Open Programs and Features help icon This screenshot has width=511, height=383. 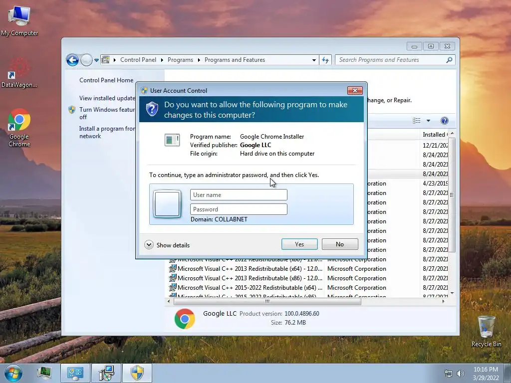click(444, 121)
